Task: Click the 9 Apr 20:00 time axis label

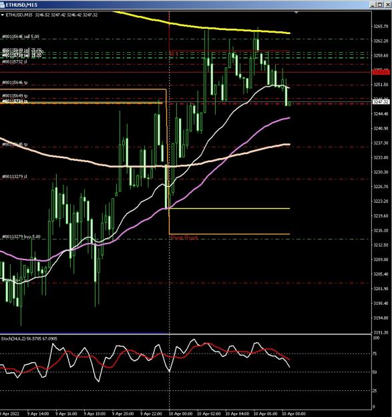Action: tap(123, 414)
